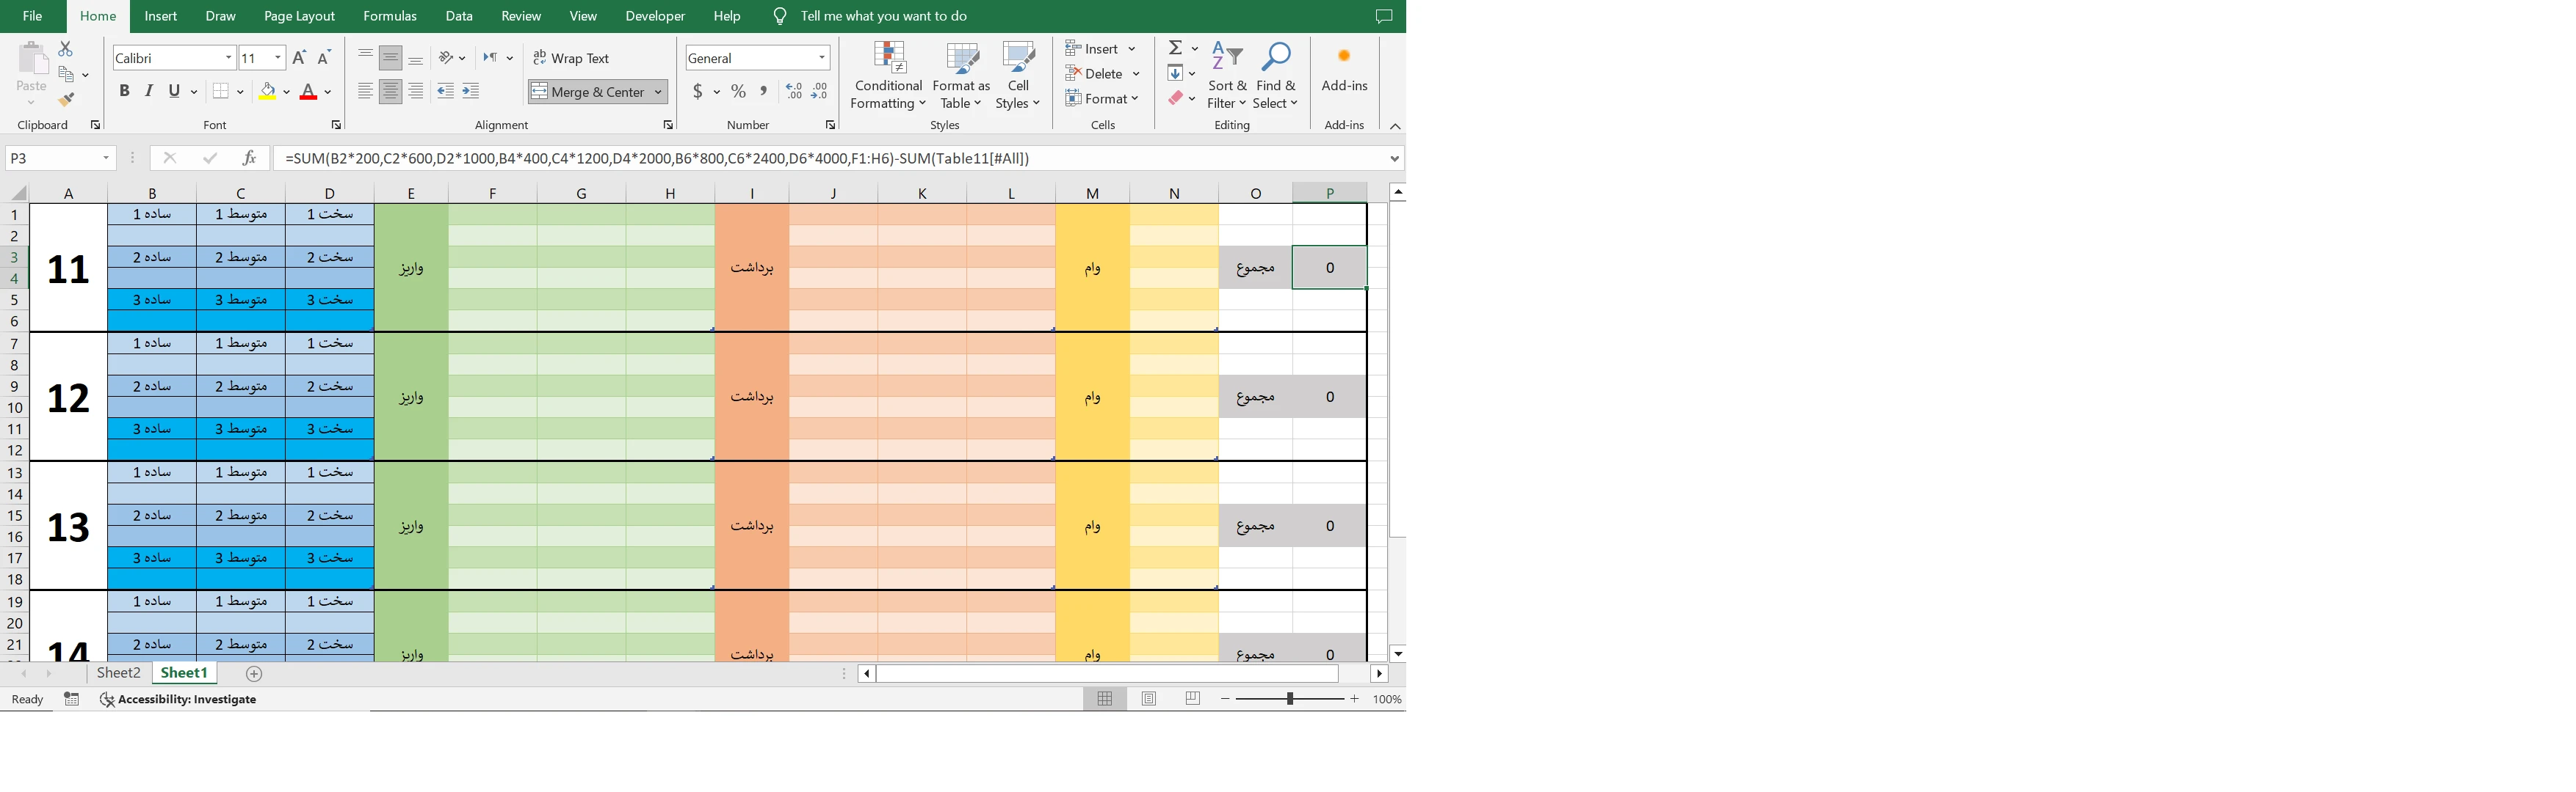Screen dimensions: 2576x792
Task: Click Accessibility: Investigate in status bar
Action: point(178,699)
